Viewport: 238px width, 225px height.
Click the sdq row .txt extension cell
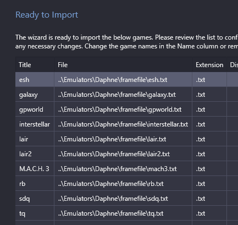click(x=209, y=199)
